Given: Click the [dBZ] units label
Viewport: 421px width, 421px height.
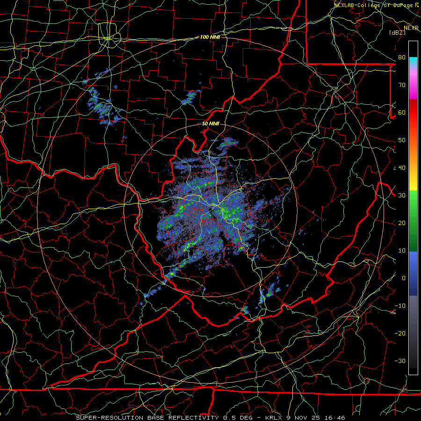Looking at the screenshot, I should pyautogui.click(x=397, y=32).
